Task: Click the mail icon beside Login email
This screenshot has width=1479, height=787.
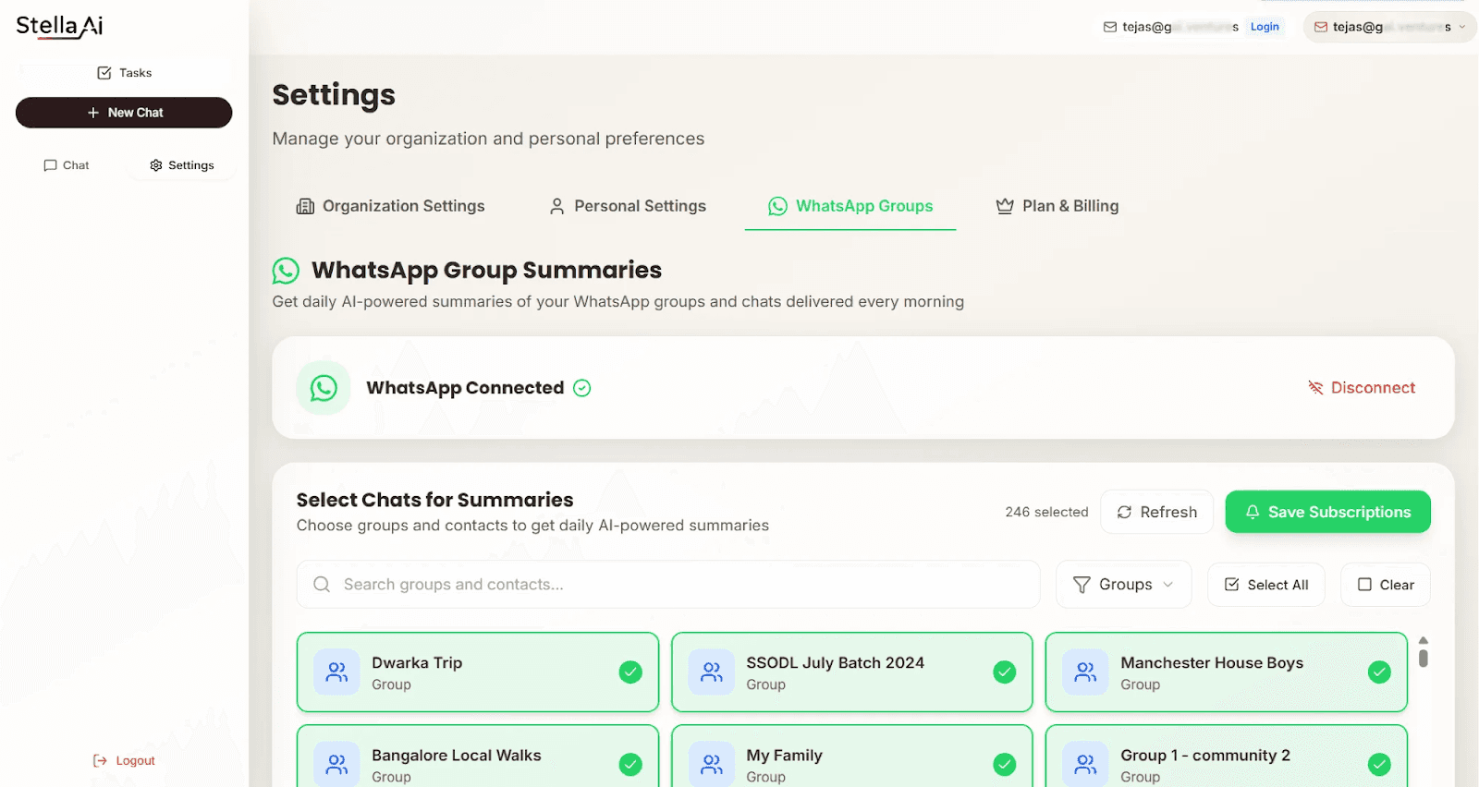Action: point(1110,27)
